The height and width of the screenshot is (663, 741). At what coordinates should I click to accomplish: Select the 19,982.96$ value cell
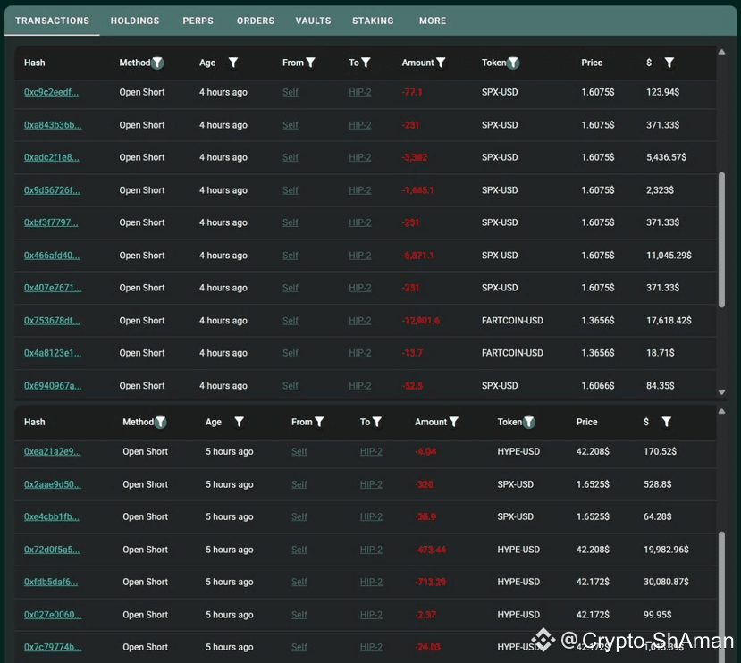[666, 550]
